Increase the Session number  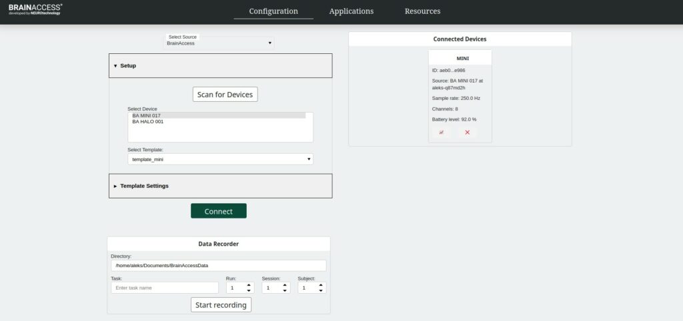coord(284,285)
